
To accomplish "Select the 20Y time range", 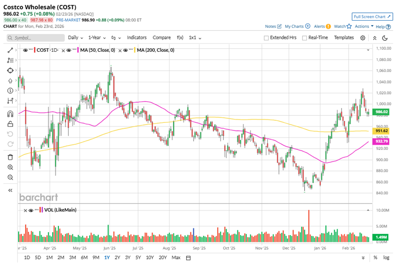I will click(x=162, y=258).
